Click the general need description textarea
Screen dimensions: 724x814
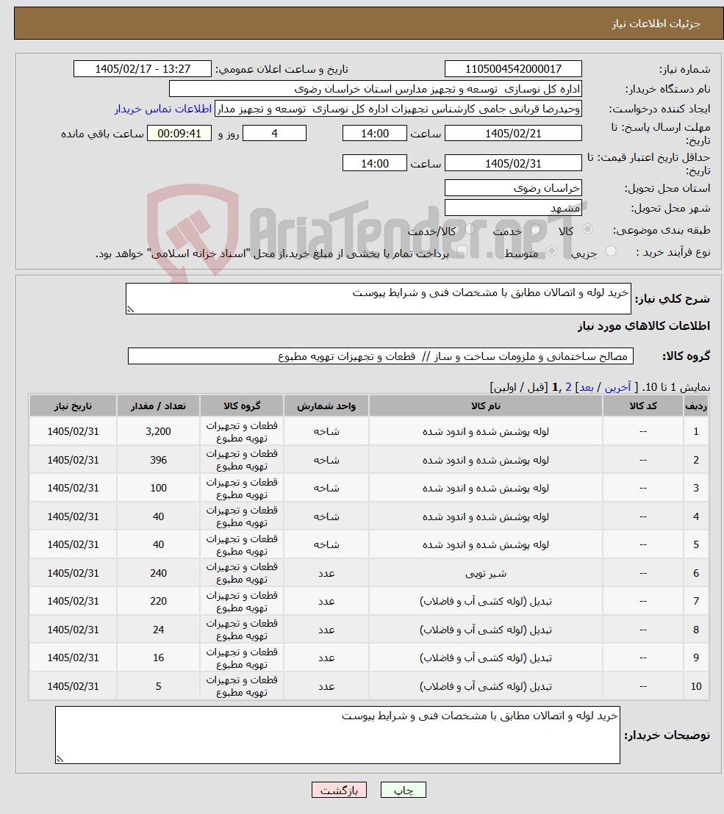pos(378,298)
